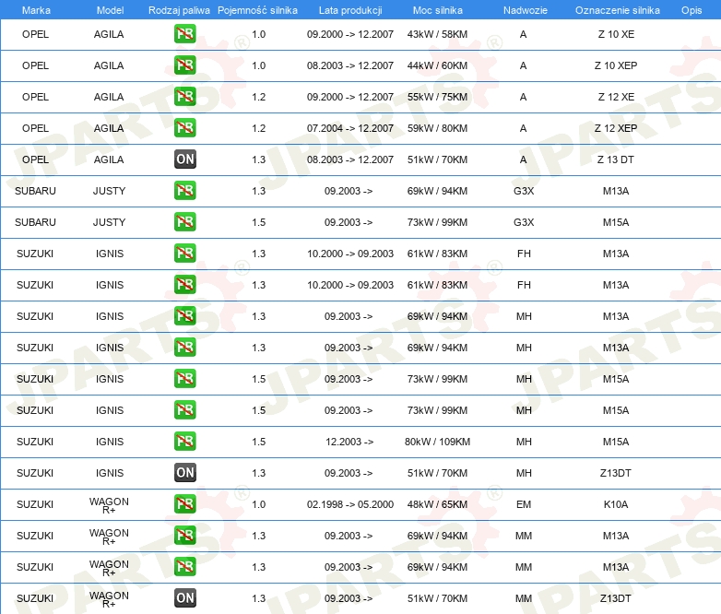Select the Z 10 XEP engine code cell
721x614 pixels.
point(616,65)
